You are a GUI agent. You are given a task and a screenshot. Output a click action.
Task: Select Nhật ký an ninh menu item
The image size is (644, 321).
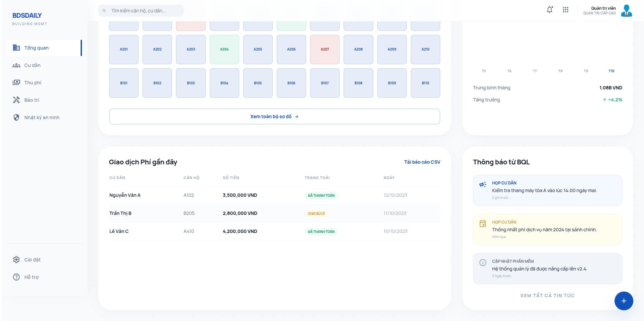(x=41, y=117)
